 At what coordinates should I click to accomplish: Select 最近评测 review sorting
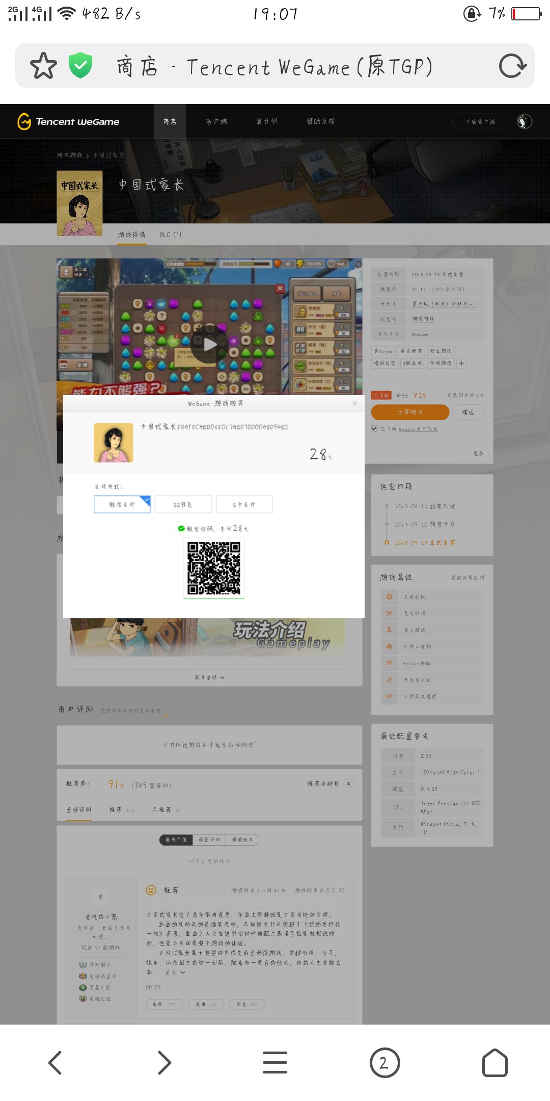pos(209,840)
